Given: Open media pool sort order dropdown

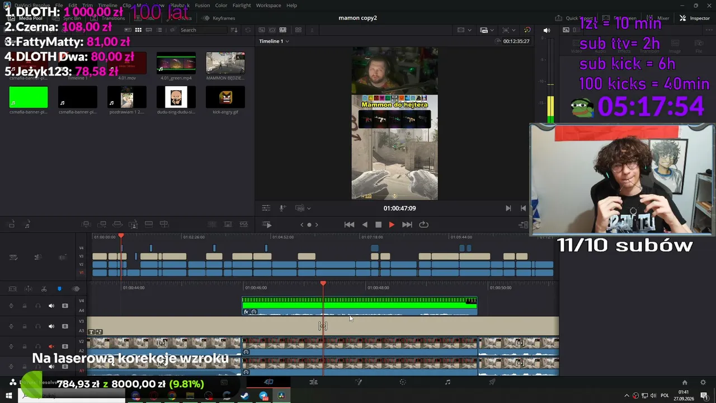Looking at the screenshot, I should coord(234,30).
